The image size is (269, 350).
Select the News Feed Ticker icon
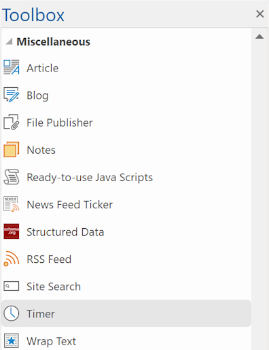12,204
